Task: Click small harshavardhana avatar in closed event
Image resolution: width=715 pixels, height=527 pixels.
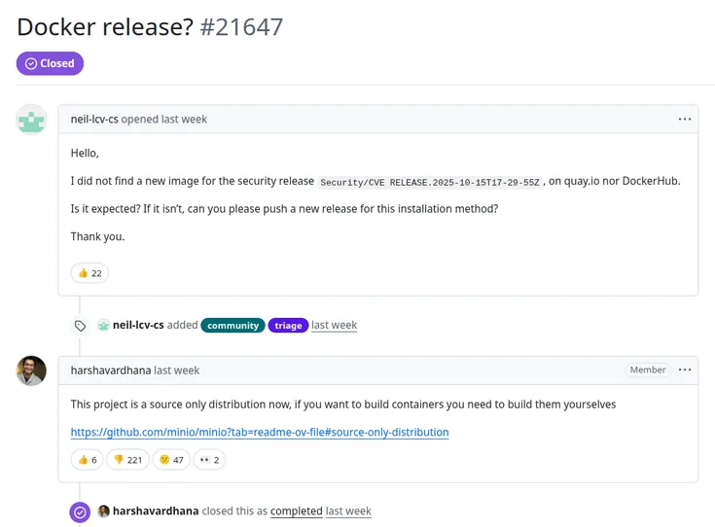Action: (104, 511)
